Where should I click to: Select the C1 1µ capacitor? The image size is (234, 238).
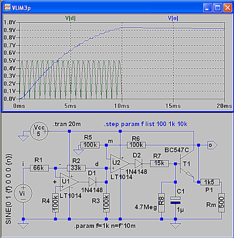tap(176, 201)
